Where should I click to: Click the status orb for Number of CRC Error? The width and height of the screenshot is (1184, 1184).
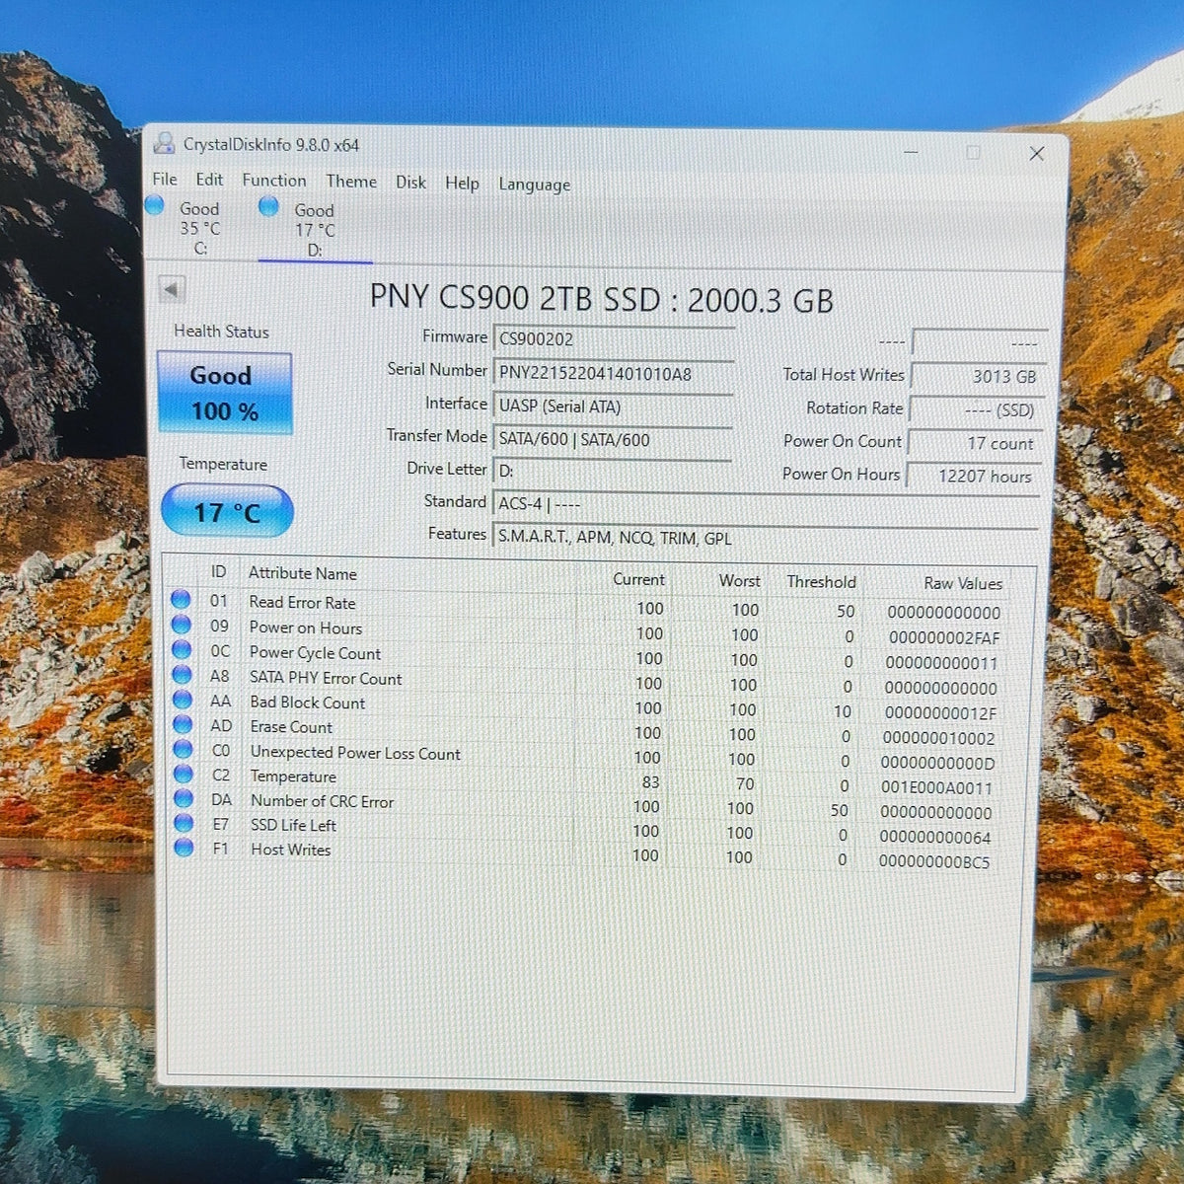point(183,798)
